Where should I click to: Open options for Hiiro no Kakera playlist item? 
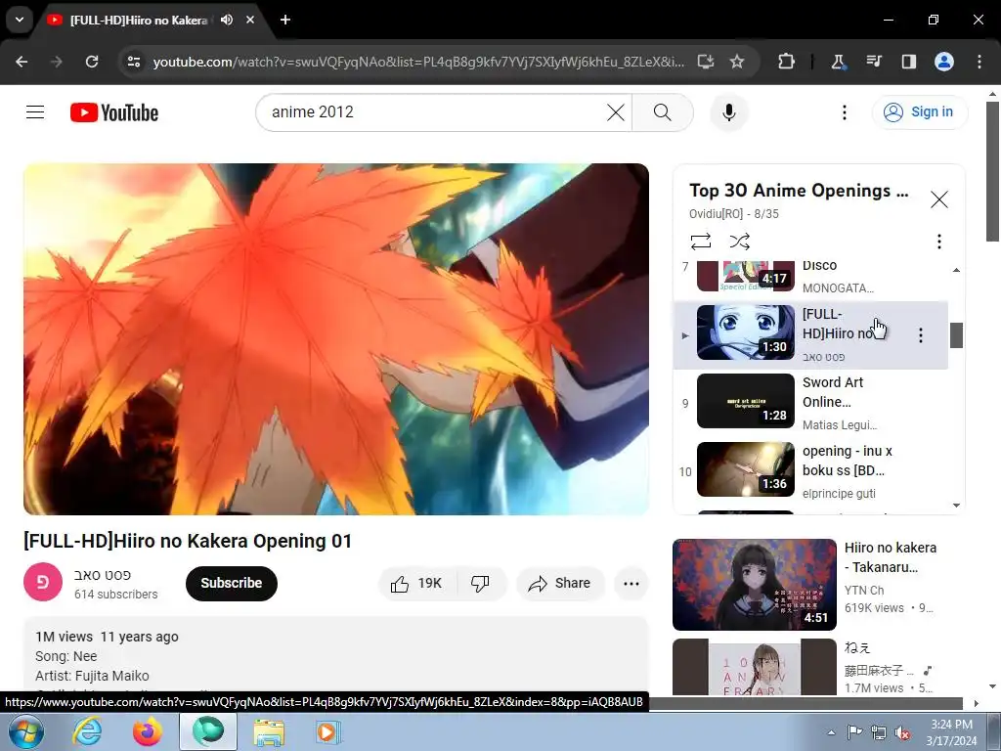pos(920,334)
